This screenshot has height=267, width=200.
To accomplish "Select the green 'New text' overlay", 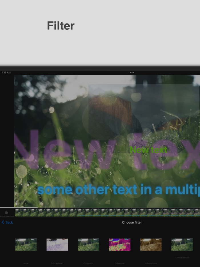I will tap(148, 150).
